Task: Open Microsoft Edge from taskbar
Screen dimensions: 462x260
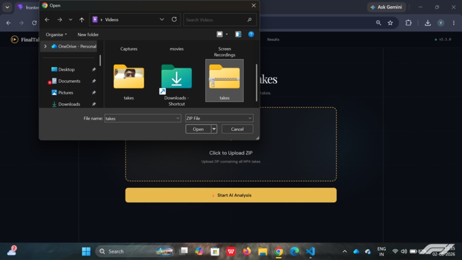Action: click(x=295, y=251)
